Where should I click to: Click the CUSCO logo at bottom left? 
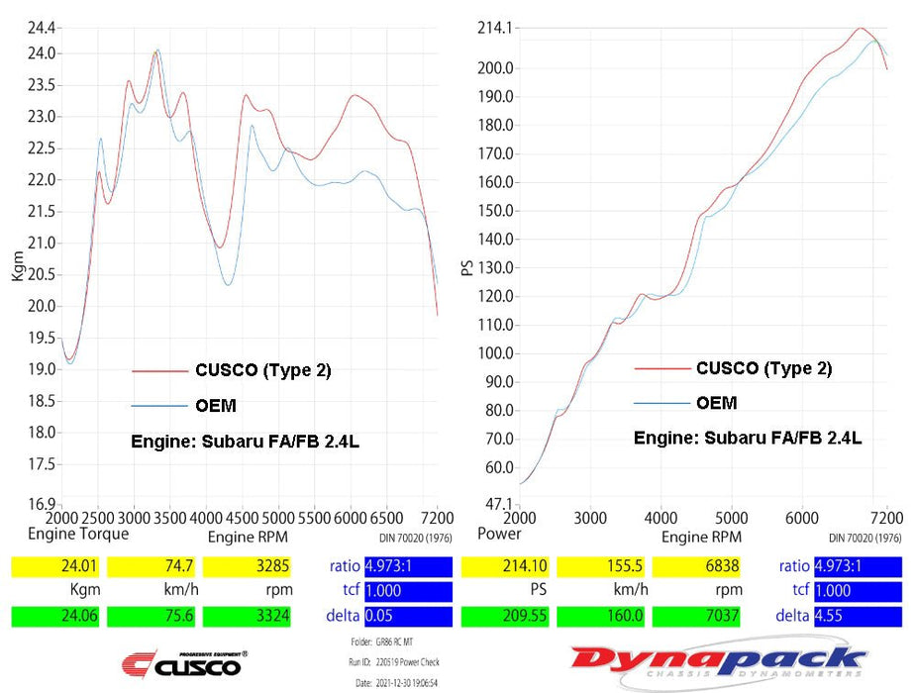click(183, 662)
